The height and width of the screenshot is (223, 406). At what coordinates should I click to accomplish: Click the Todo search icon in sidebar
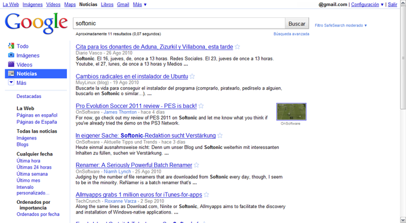click(11, 46)
